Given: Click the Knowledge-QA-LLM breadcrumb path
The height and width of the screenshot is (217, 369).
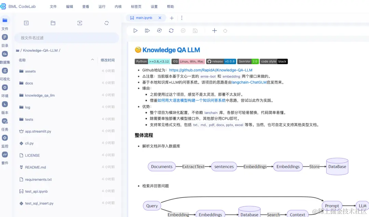Looking at the screenshot, I should click(x=40, y=50).
